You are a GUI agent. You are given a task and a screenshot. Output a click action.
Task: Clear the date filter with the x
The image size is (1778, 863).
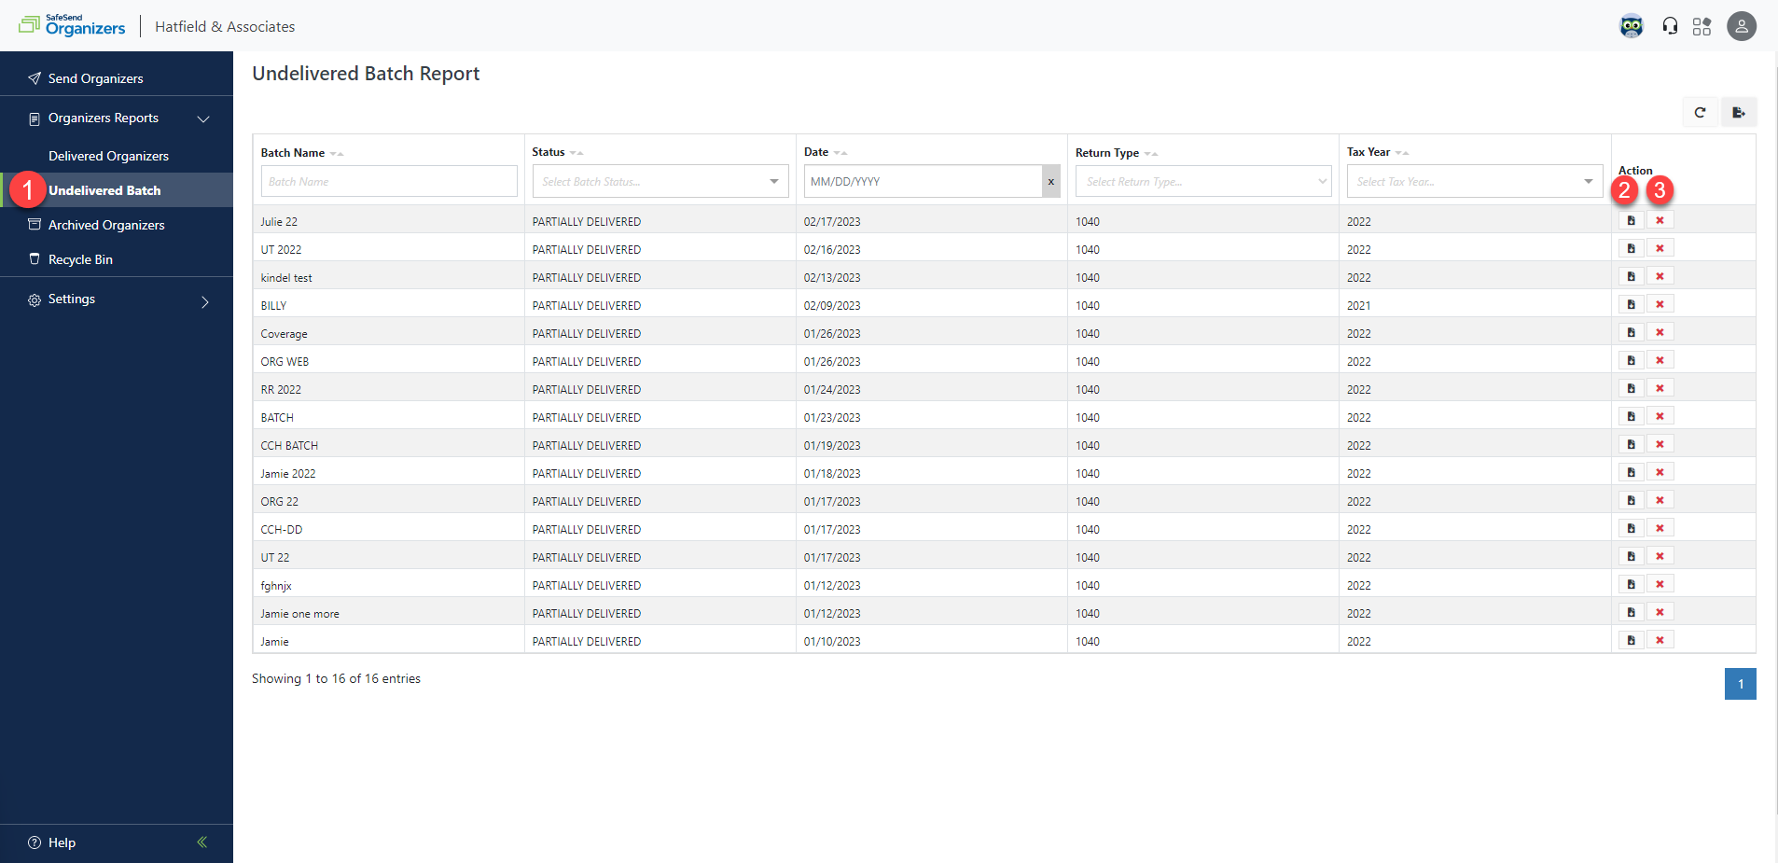(x=1049, y=181)
